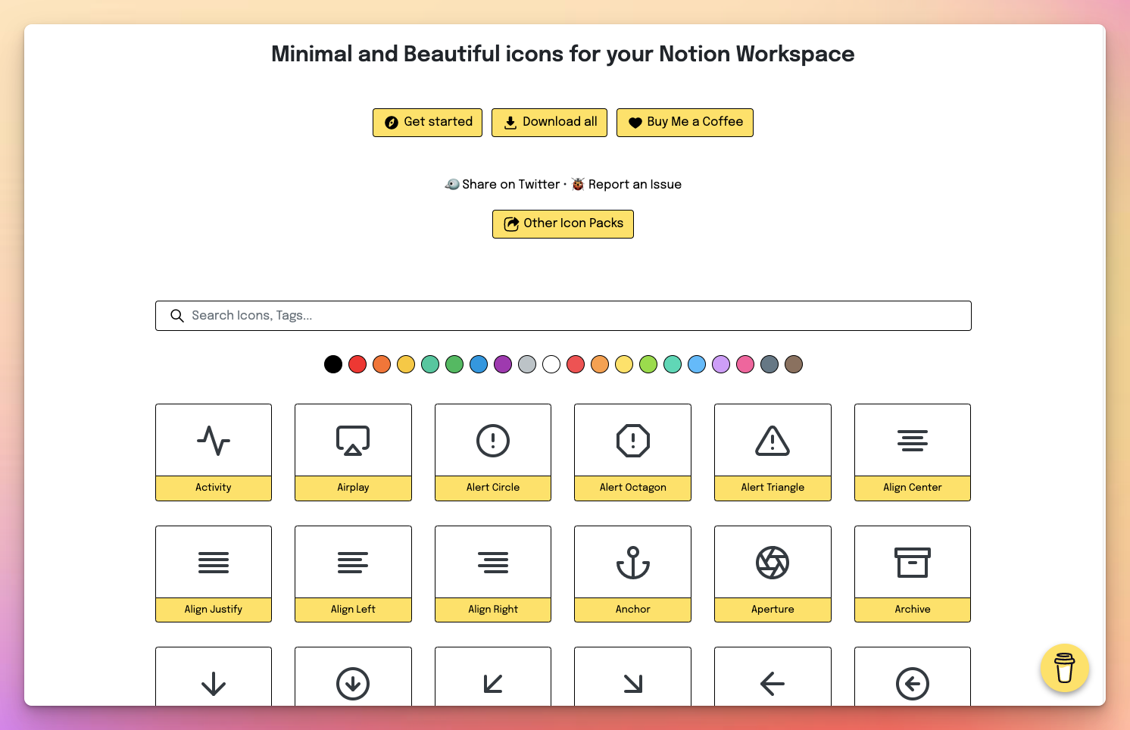Pick the Align Left icon

[353, 574]
